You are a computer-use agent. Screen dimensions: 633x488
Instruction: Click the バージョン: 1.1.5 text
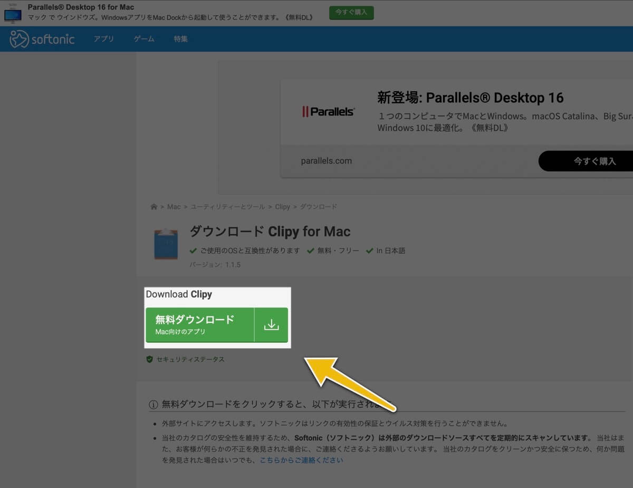215,264
